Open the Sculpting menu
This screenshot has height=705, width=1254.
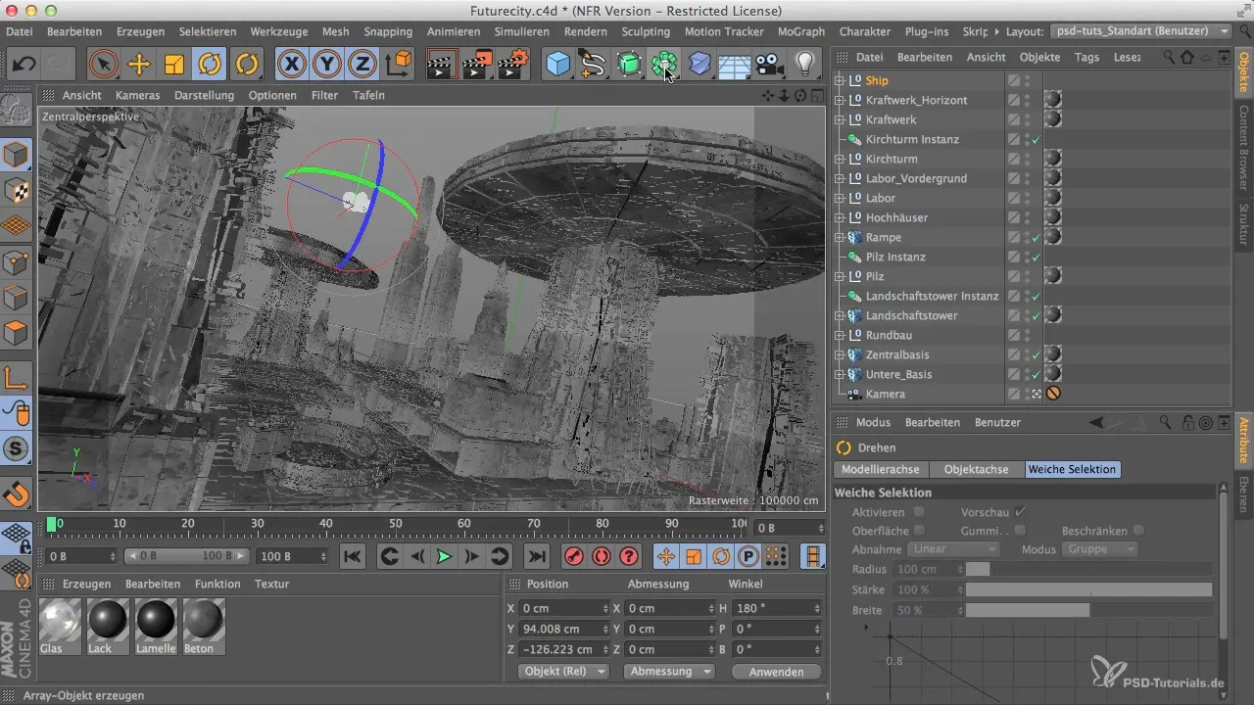[646, 31]
